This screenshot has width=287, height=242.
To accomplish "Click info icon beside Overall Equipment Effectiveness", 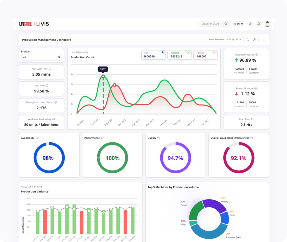I will pyautogui.click(x=251, y=138).
